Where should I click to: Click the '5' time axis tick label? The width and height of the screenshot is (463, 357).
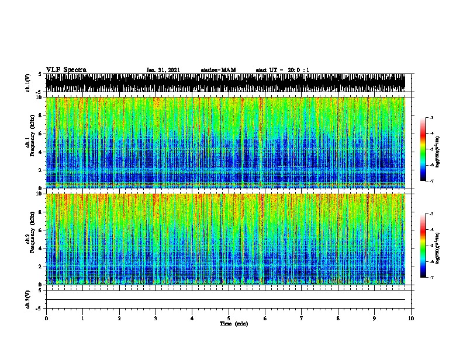pos(229,318)
